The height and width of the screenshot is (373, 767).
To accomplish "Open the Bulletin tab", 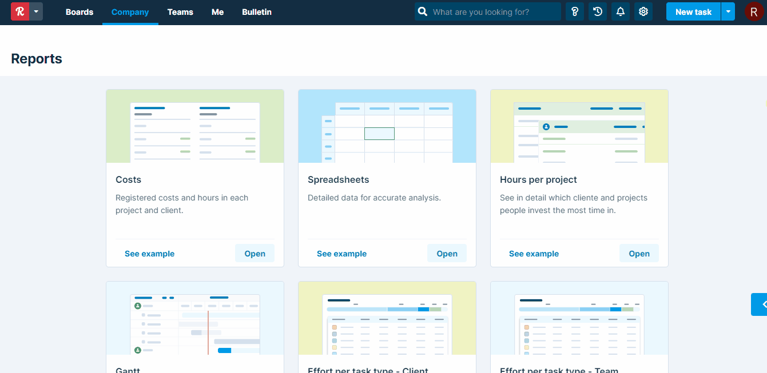I will click(x=257, y=12).
